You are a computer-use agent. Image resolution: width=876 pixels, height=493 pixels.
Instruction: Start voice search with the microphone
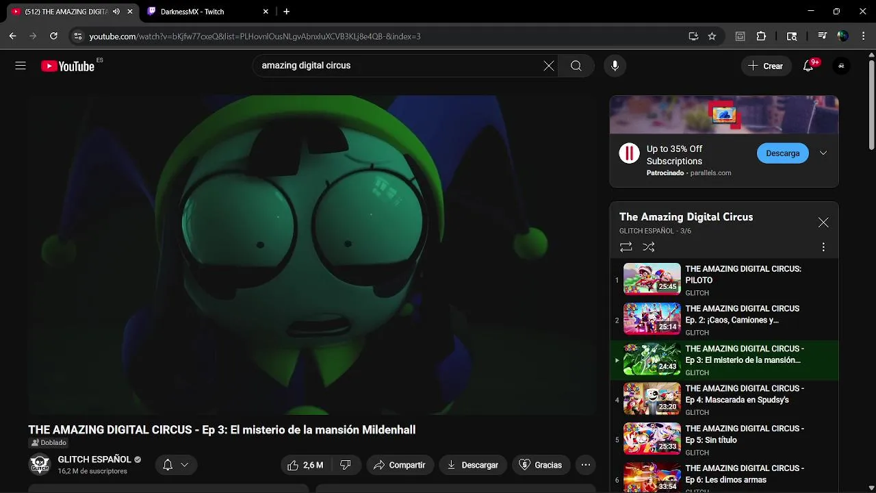point(615,66)
